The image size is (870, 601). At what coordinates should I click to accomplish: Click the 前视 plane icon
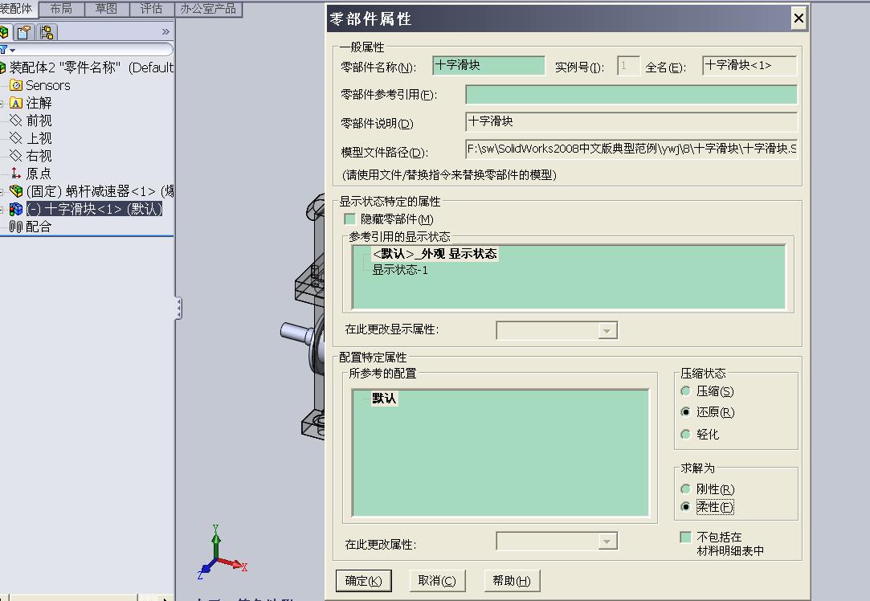(16, 121)
